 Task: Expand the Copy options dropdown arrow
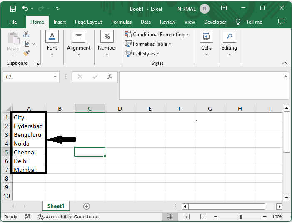pyautogui.click(x=34, y=44)
